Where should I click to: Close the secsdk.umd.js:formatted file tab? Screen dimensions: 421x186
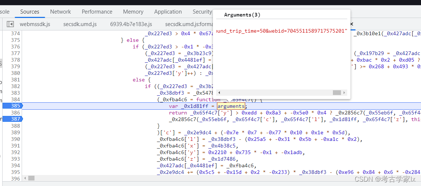[352, 24]
